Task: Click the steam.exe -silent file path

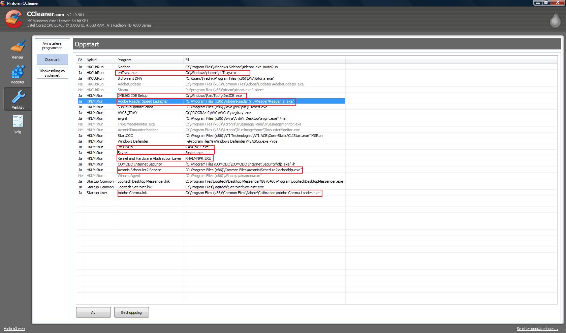Action: 224,90
